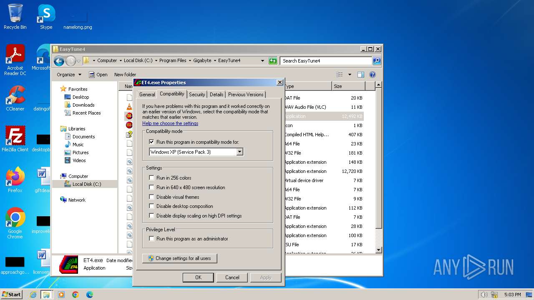Launch Skype from the desktop
Screen dimensions: 534x300
pyautogui.click(x=46, y=17)
